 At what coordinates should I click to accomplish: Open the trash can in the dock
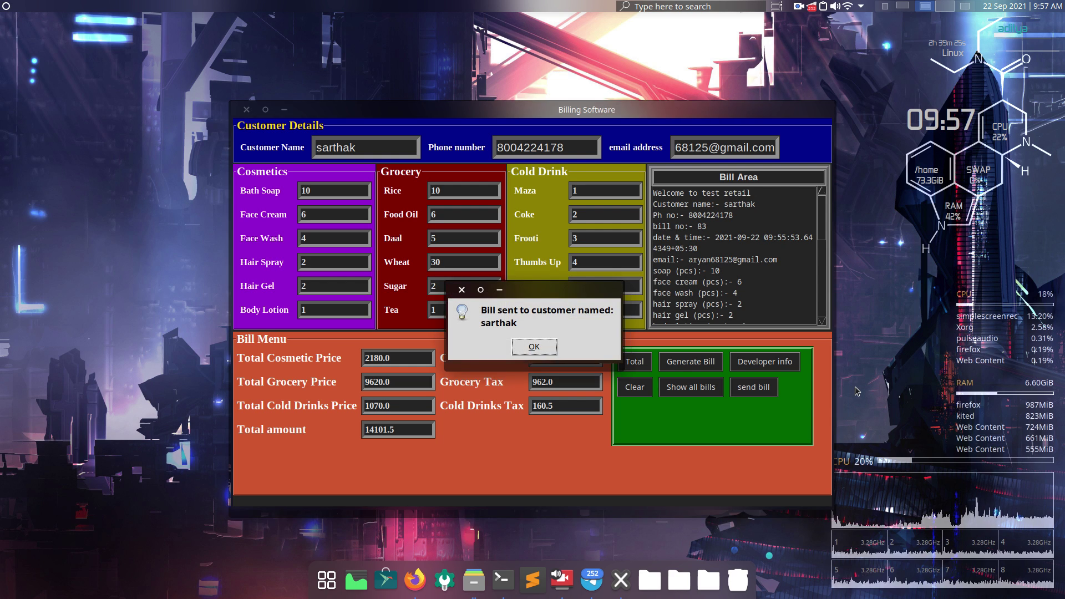coord(738,580)
